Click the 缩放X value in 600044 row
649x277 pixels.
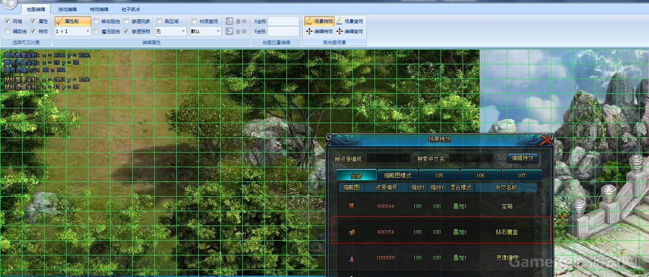[x=417, y=206]
